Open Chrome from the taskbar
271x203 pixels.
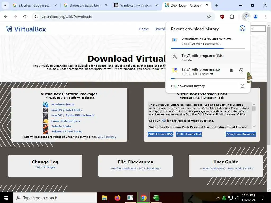point(143,198)
